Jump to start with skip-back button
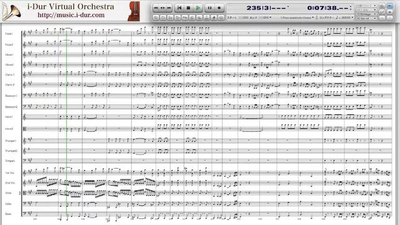 179,8
